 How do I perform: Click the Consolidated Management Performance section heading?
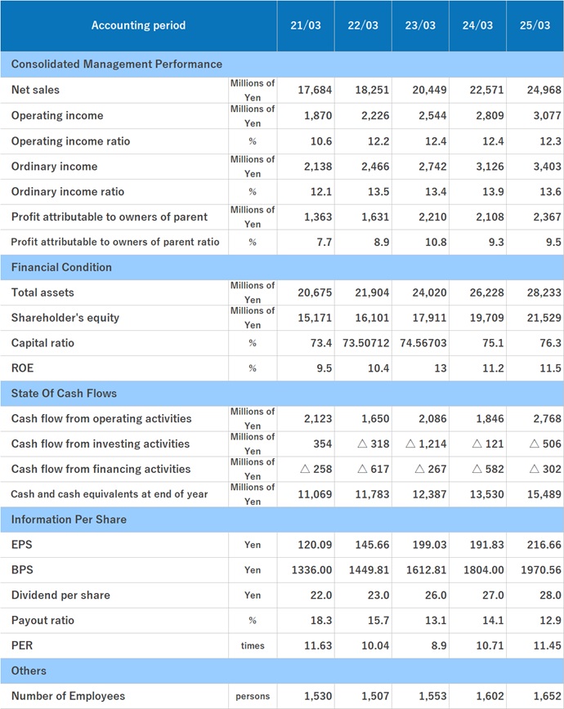[117, 64]
